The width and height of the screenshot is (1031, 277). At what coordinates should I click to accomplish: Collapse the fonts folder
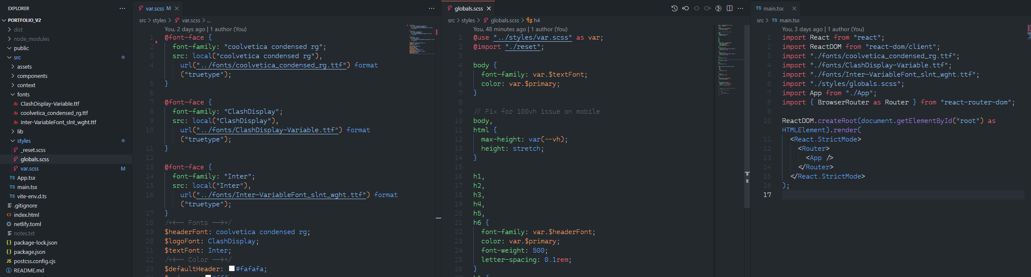pos(23,94)
